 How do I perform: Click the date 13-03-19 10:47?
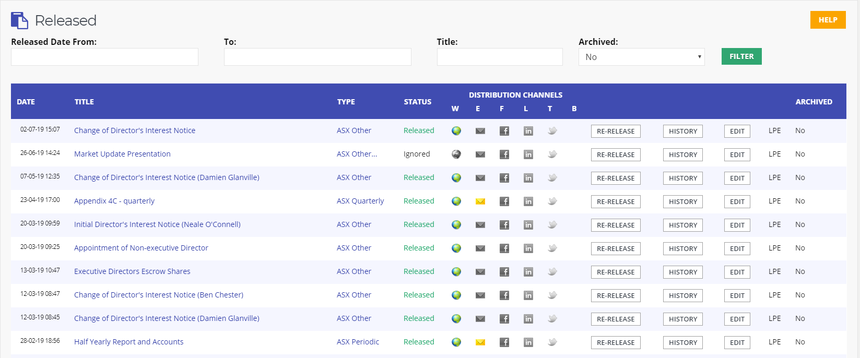(40, 270)
